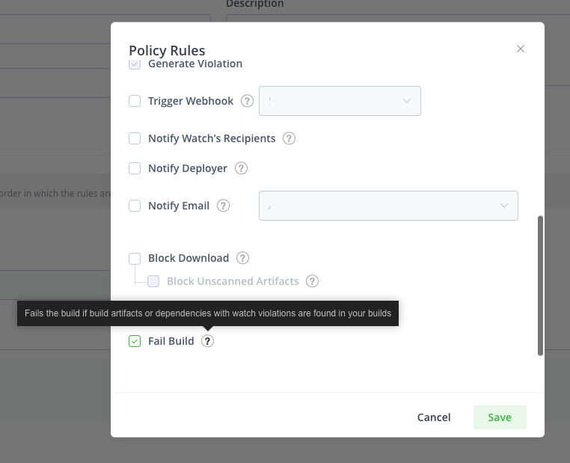Click help icon beside Block Download
Screen dimensions: 570x463
pyautogui.click(x=242, y=258)
